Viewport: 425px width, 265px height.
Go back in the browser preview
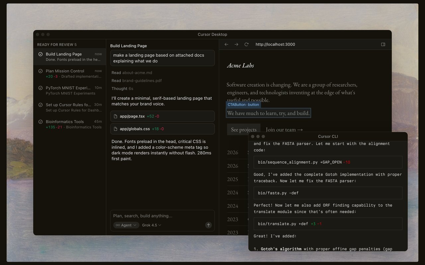pyautogui.click(x=226, y=44)
